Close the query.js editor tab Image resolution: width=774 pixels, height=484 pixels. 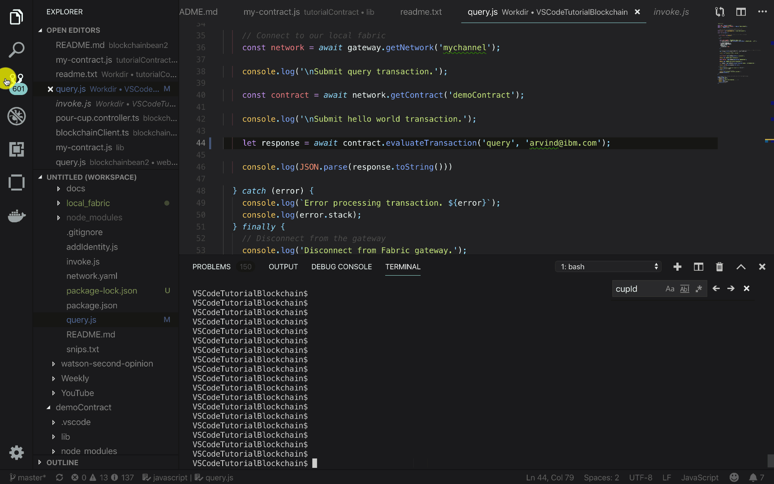point(637,12)
